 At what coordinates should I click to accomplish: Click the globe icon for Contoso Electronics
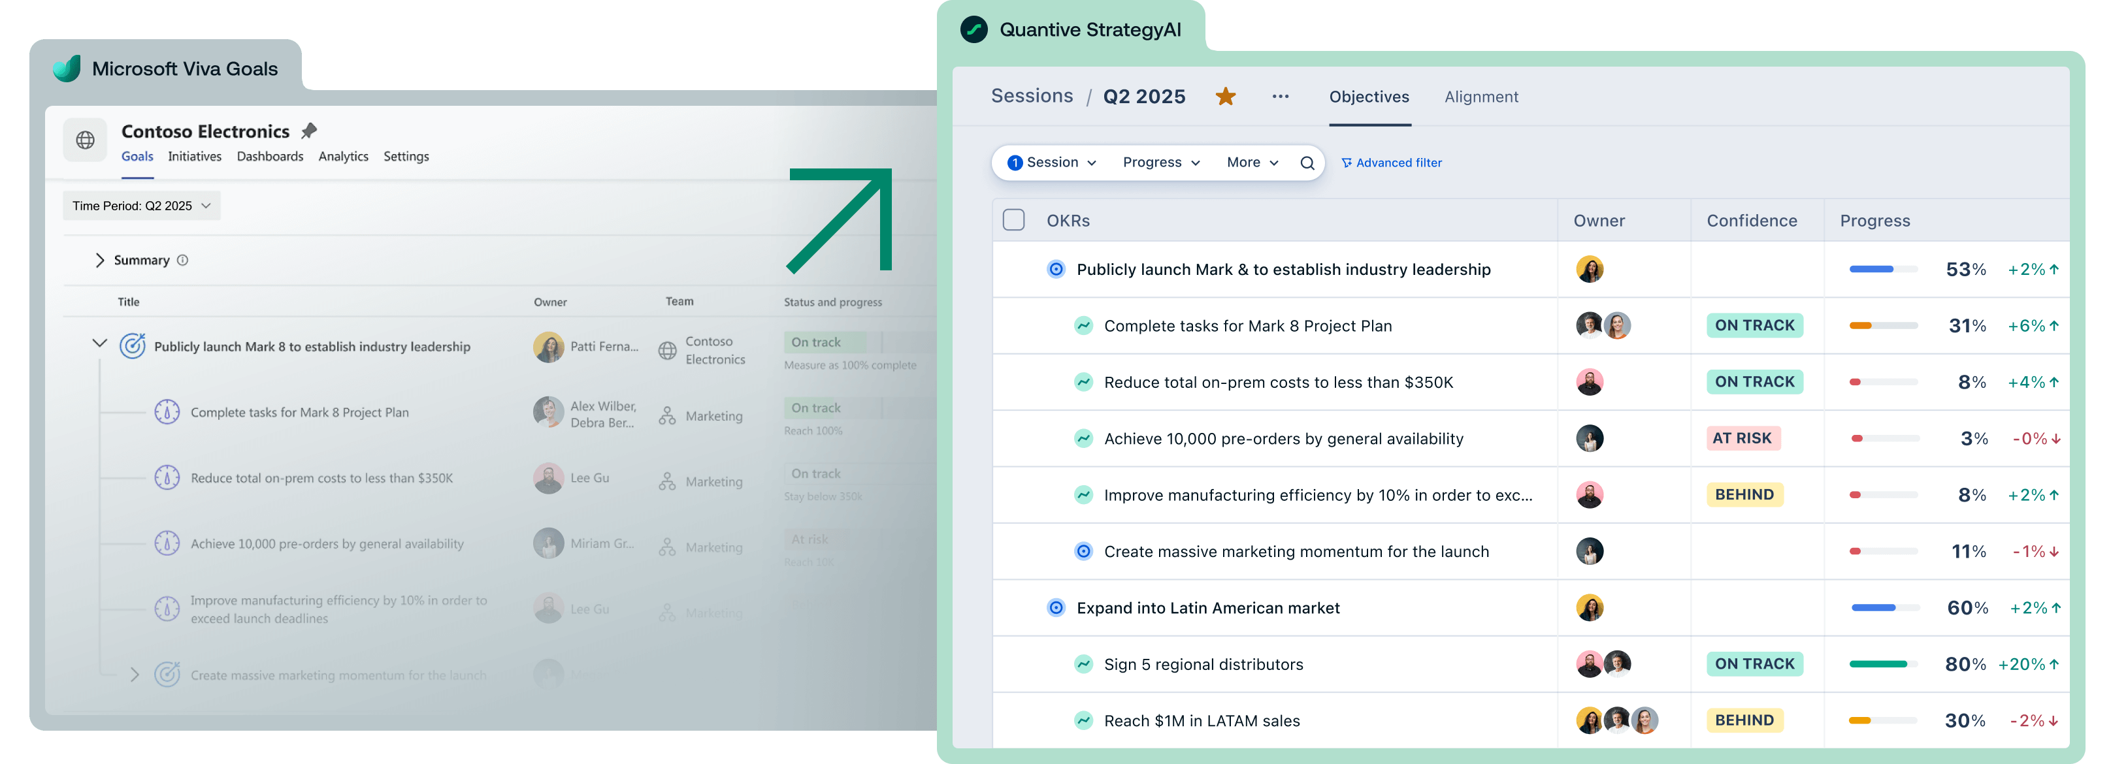(x=85, y=140)
